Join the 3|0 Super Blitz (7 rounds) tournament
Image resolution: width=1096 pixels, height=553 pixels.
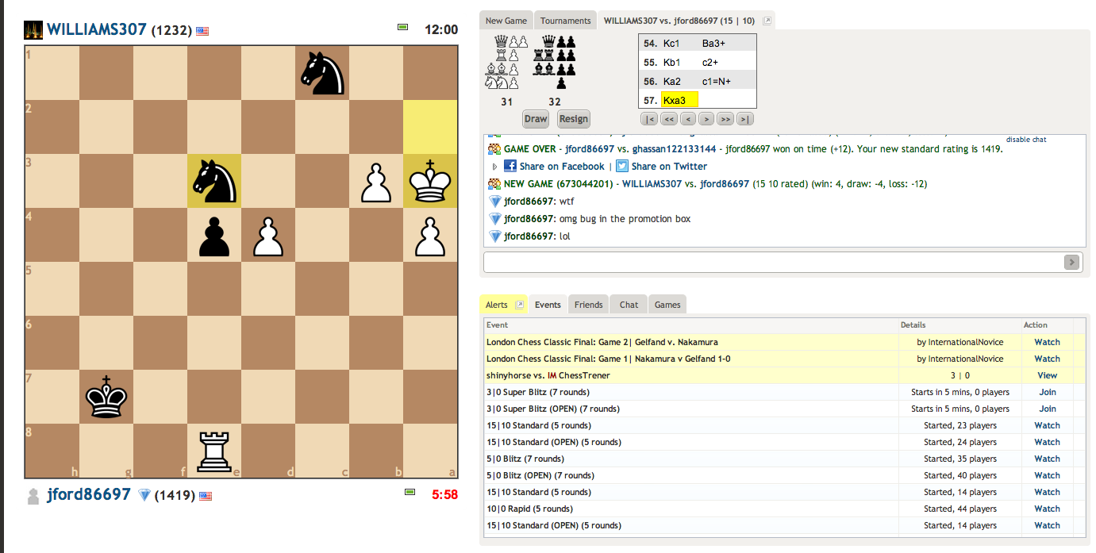(1048, 392)
